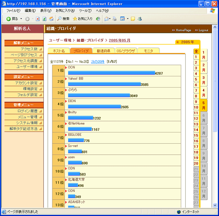Open the ヘルプ(H) menu
Viewport: 219px width, 216px height.
(x=102, y=11)
